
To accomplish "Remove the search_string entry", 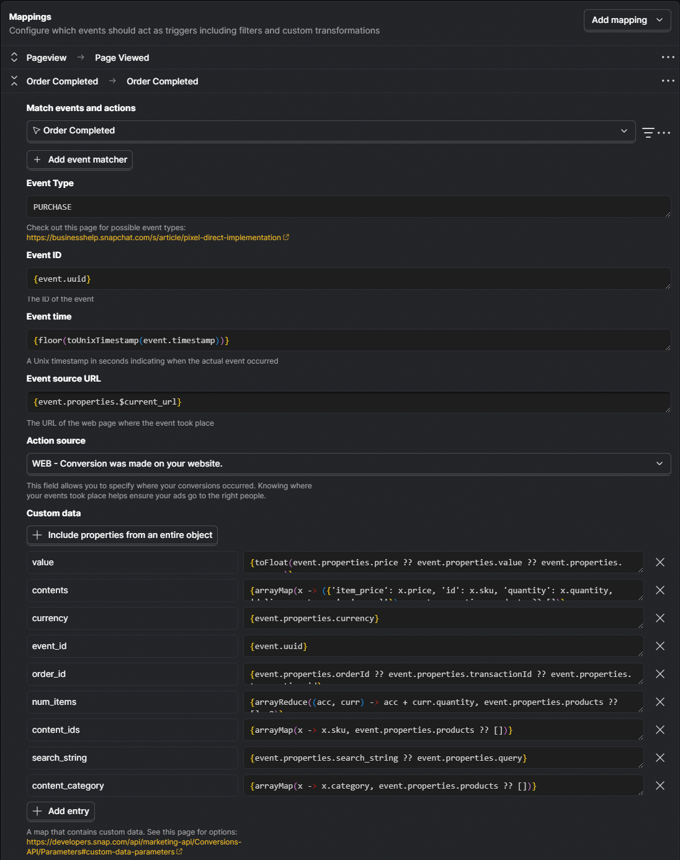I will point(660,758).
